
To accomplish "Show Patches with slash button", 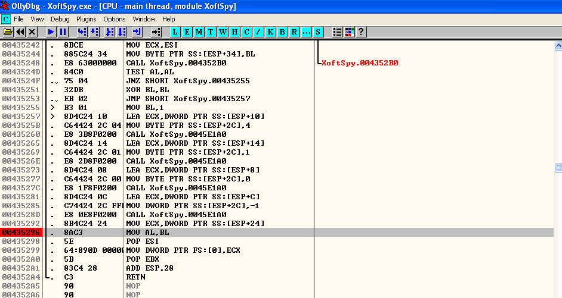I will 258,32.
